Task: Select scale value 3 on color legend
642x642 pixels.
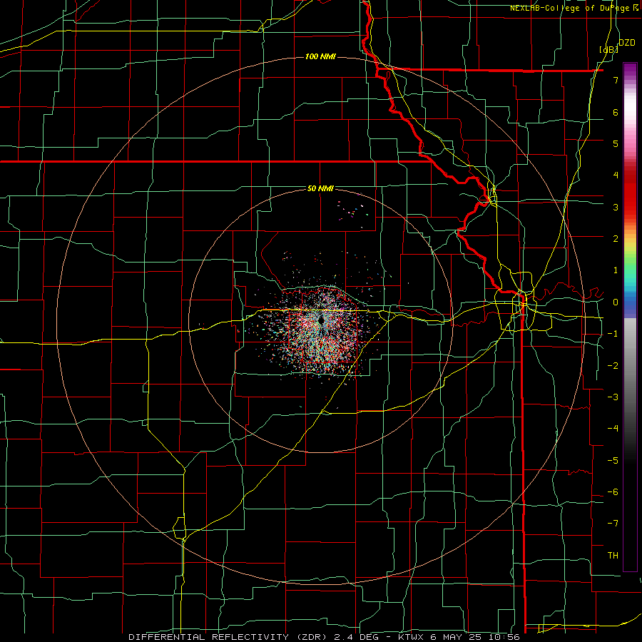Action: [616, 207]
